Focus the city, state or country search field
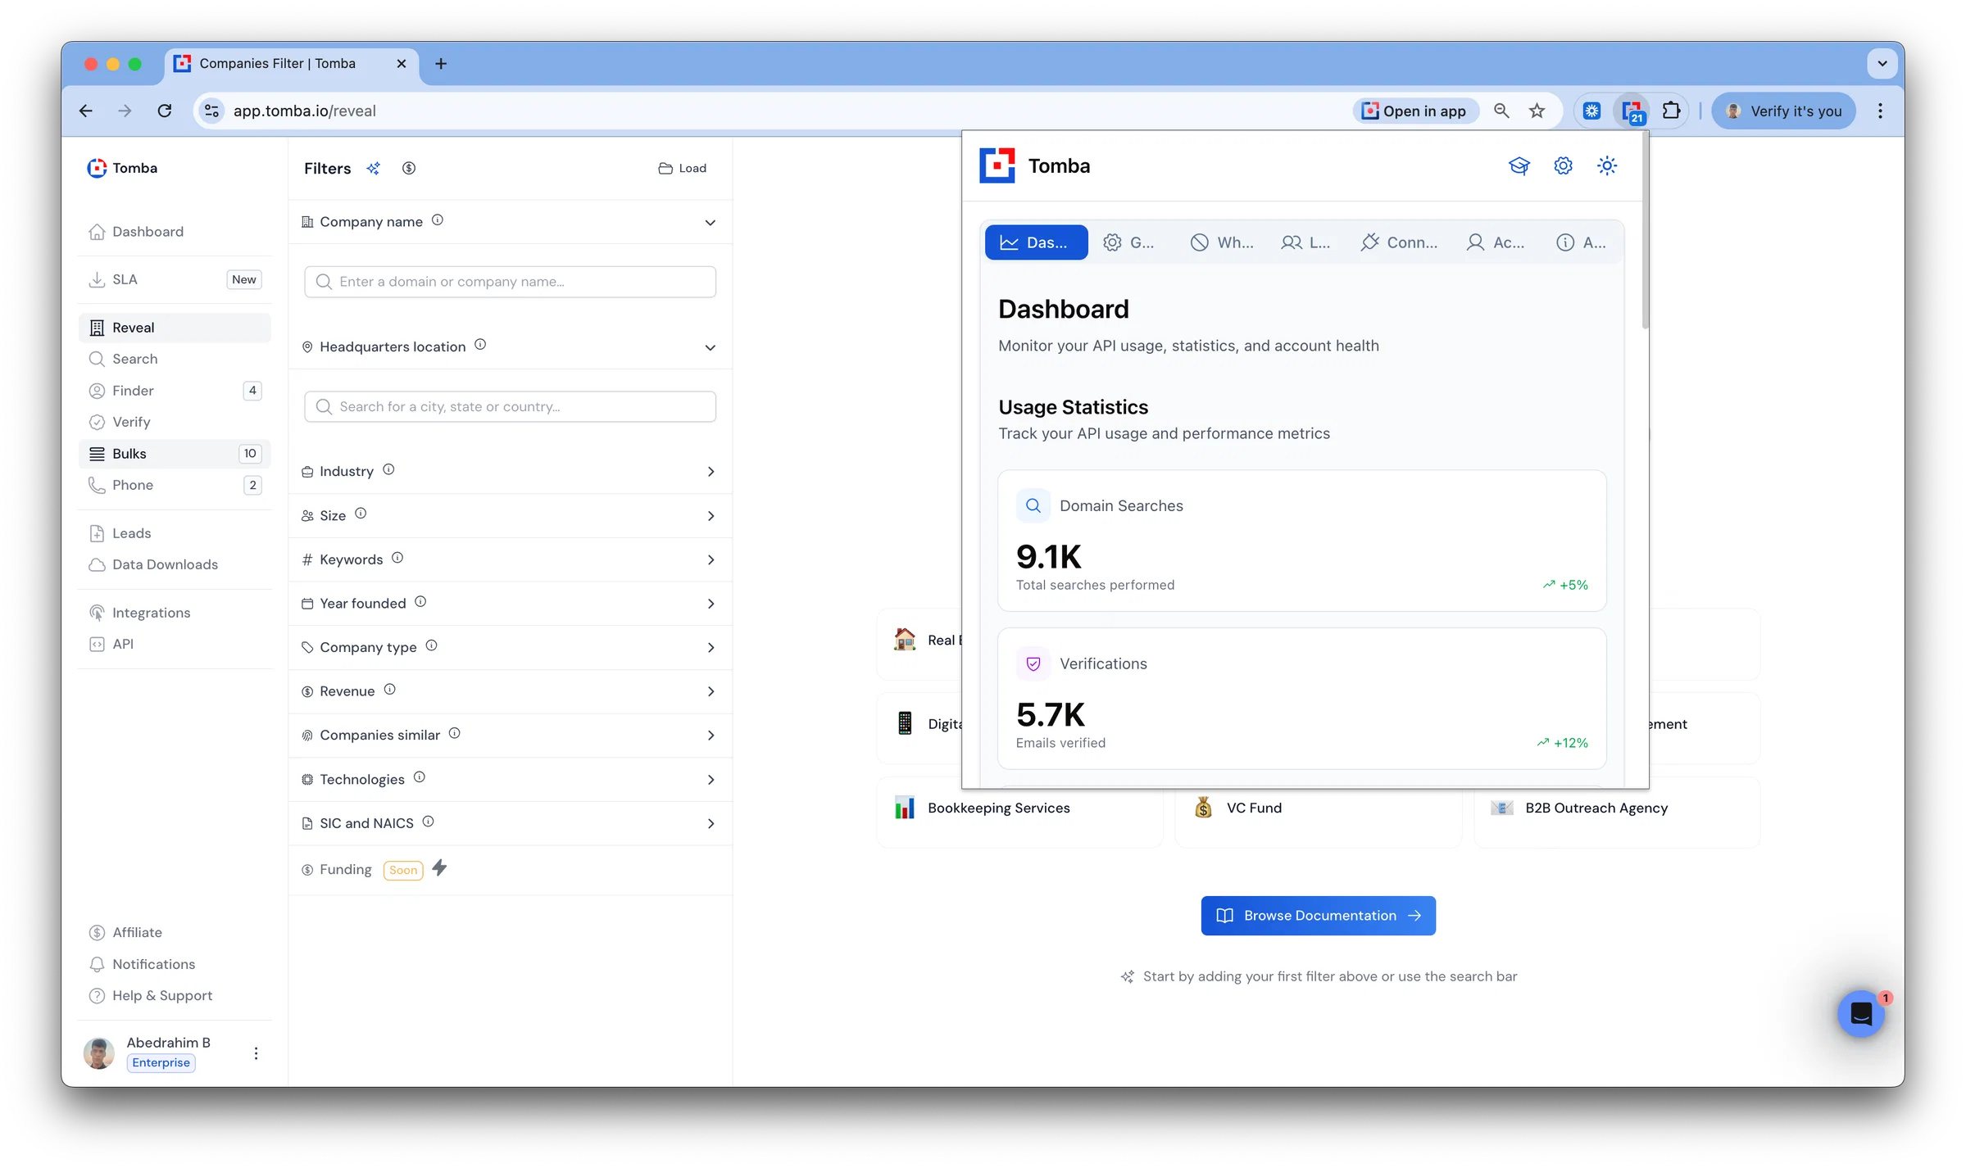1966x1168 pixels. 510,406
